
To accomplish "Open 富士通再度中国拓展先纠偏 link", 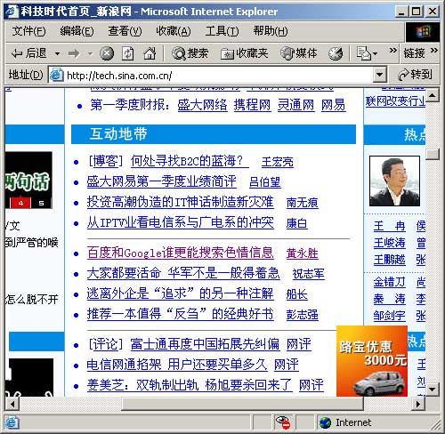I will point(205,344).
